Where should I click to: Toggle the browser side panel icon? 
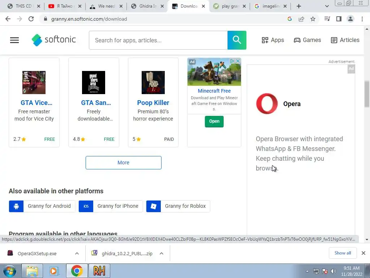point(339,19)
